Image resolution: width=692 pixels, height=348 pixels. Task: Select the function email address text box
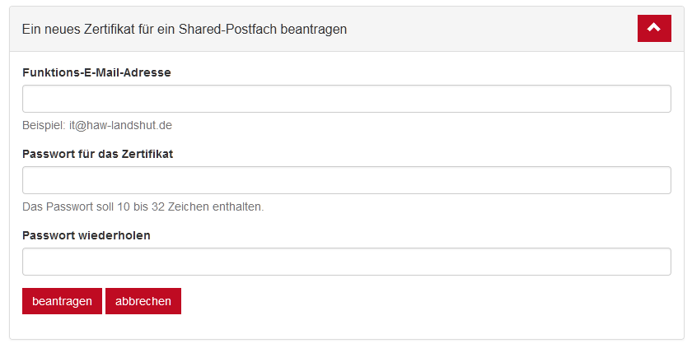coord(346,99)
